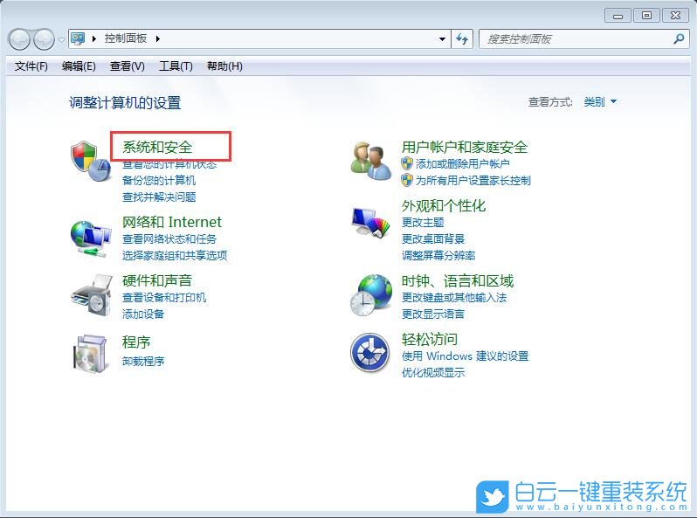Screen dimensions: 697x518
Task: Click the Back navigation arrow button
Action: pos(19,39)
